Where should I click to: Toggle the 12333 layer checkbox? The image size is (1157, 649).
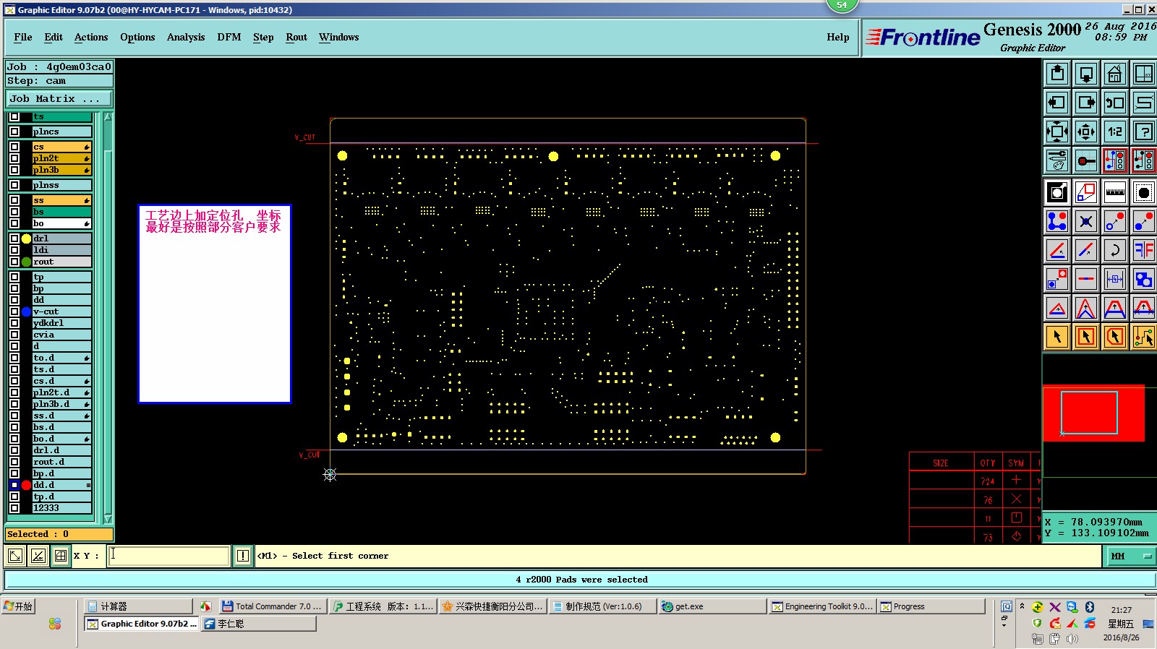[x=14, y=508]
